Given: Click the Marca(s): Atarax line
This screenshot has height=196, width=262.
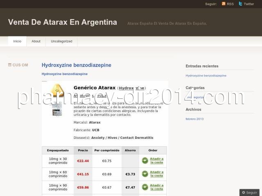Looking at the screenshot, I should pos(87,122).
